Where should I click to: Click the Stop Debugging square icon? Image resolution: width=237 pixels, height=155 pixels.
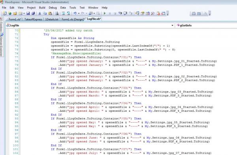point(115,13)
